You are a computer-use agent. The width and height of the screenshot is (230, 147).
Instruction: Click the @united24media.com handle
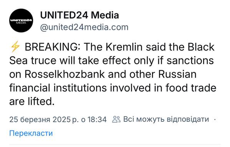[84, 27]
